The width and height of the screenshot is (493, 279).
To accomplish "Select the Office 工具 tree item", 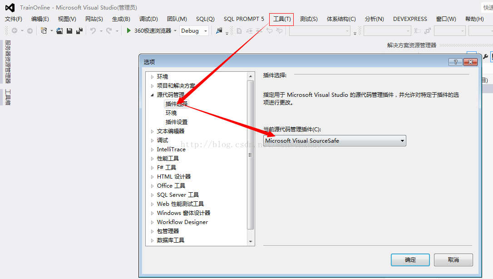I will pos(171,186).
